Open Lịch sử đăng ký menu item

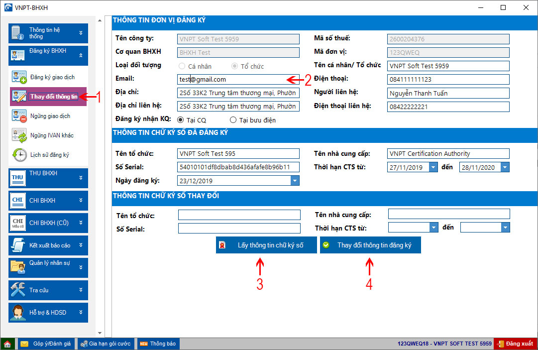pyautogui.click(x=48, y=155)
